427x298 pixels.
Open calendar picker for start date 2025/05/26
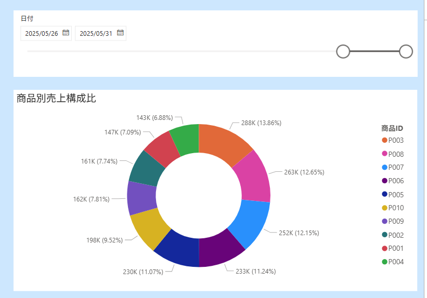coord(66,33)
